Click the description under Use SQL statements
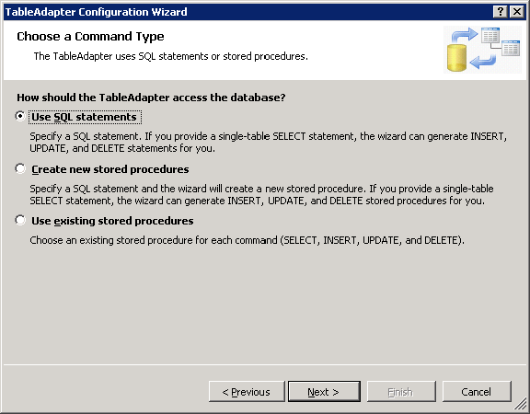530x414 pixels. (269, 143)
